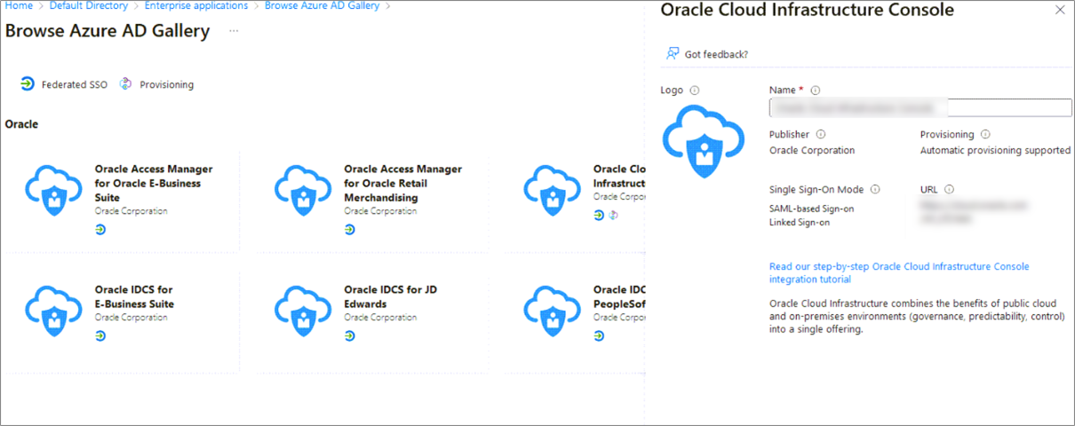Click the Name input field
1075x426 pixels.
coord(920,107)
